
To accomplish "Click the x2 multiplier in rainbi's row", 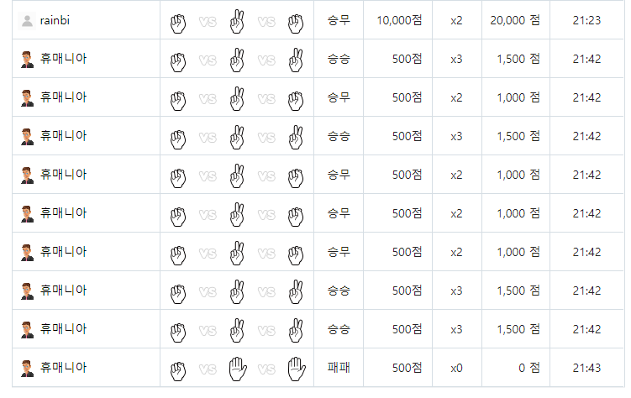I will tap(456, 20).
